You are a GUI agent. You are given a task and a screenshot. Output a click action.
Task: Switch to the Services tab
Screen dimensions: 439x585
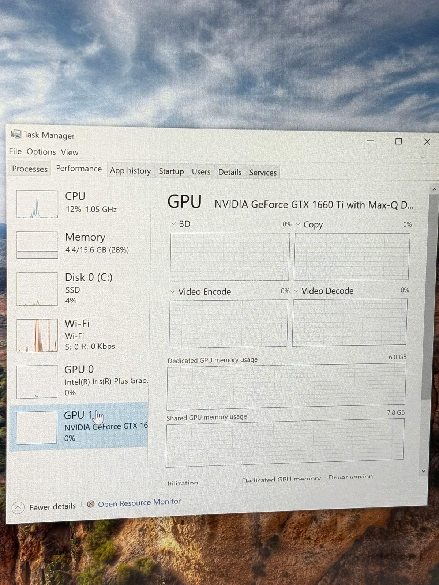click(x=263, y=173)
